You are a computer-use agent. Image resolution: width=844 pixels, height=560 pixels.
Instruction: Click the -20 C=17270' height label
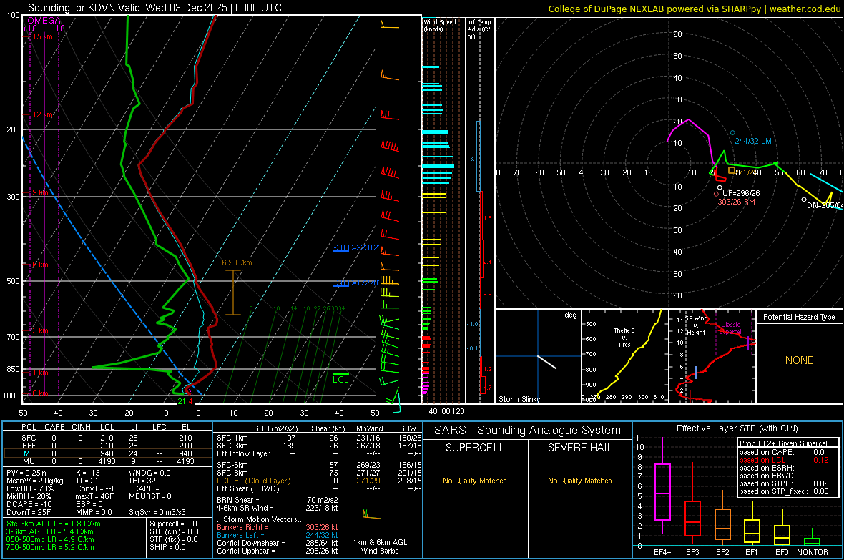click(355, 283)
